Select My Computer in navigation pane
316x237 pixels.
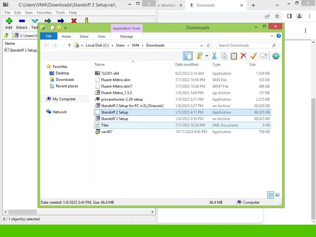64,99
